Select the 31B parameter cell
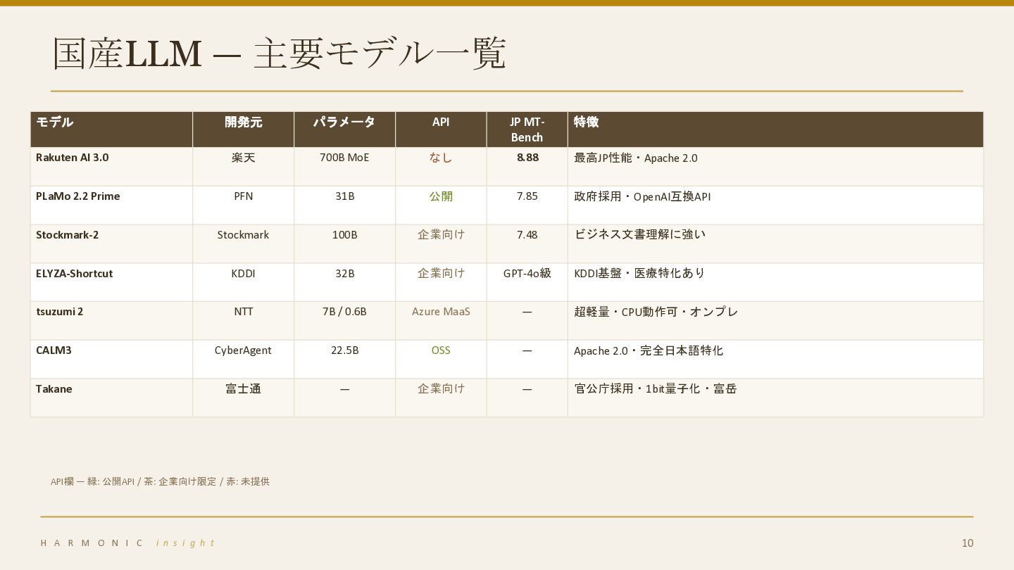This screenshot has height=570, width=1014. click(344, 205)
